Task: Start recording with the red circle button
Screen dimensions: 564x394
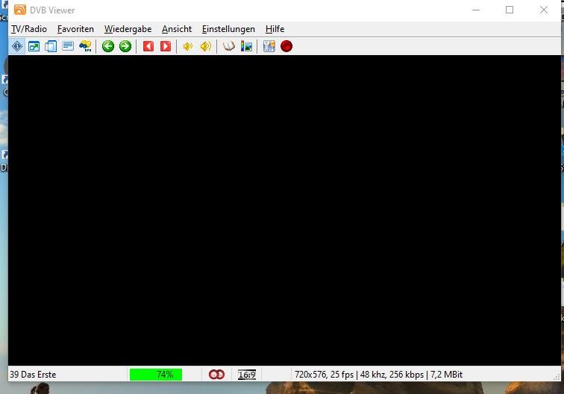Action: coord(286,46)
